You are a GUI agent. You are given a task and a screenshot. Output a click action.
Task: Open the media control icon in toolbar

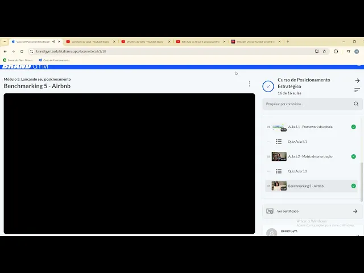(x=349, y=51)
